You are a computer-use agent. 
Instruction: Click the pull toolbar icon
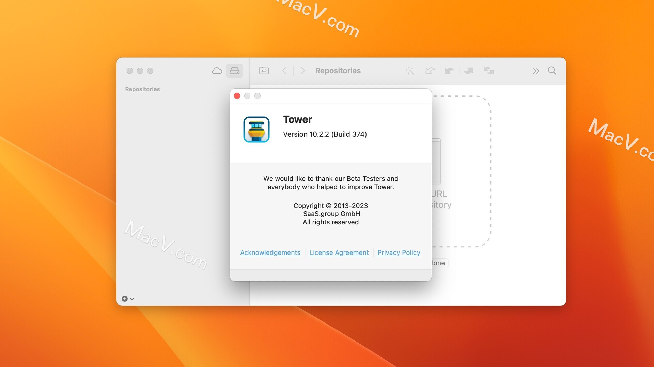pos(449,71)
